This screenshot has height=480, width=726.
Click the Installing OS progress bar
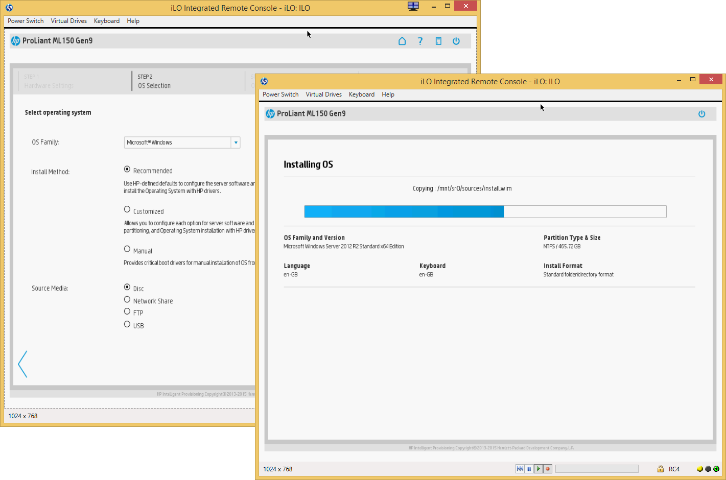485,211
